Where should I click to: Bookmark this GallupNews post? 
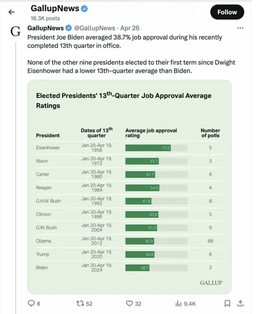[x=227, y=303]
